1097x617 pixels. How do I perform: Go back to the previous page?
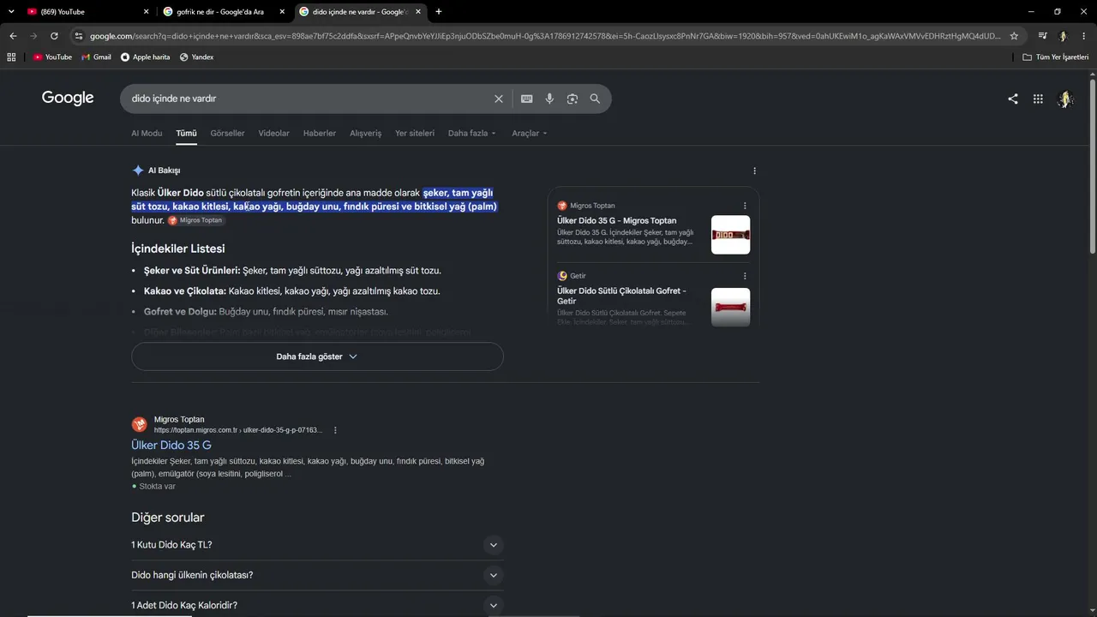[13, 36]
